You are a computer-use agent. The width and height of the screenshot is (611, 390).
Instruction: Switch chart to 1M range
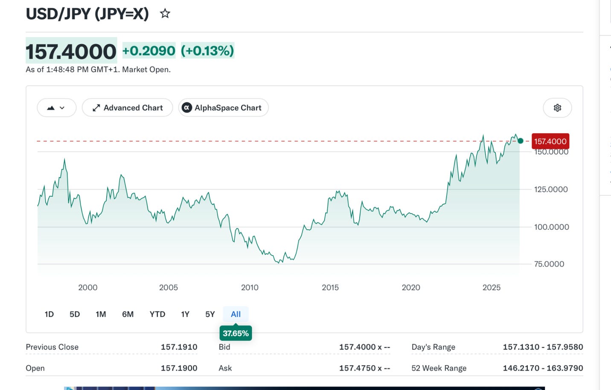101,314
